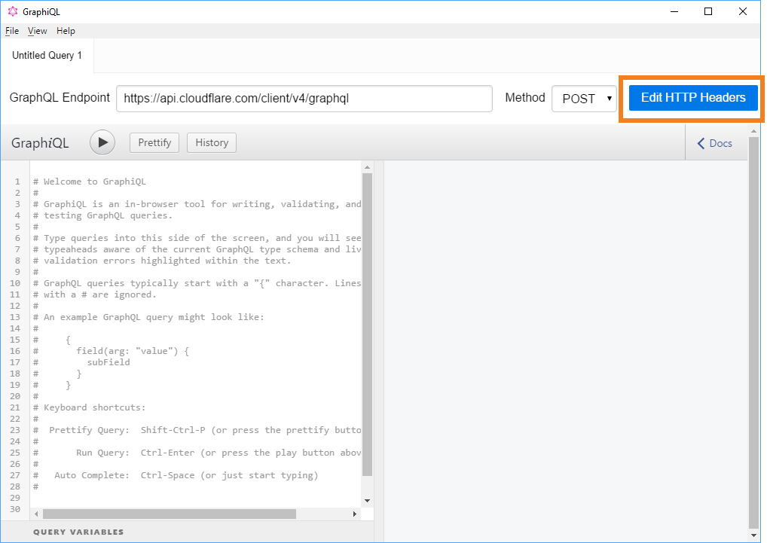767x543 pixels.
Task: Click Edit HTTP Headers
Action: [692, 97]
